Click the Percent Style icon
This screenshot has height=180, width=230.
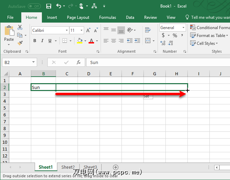[x=175, y=36]
